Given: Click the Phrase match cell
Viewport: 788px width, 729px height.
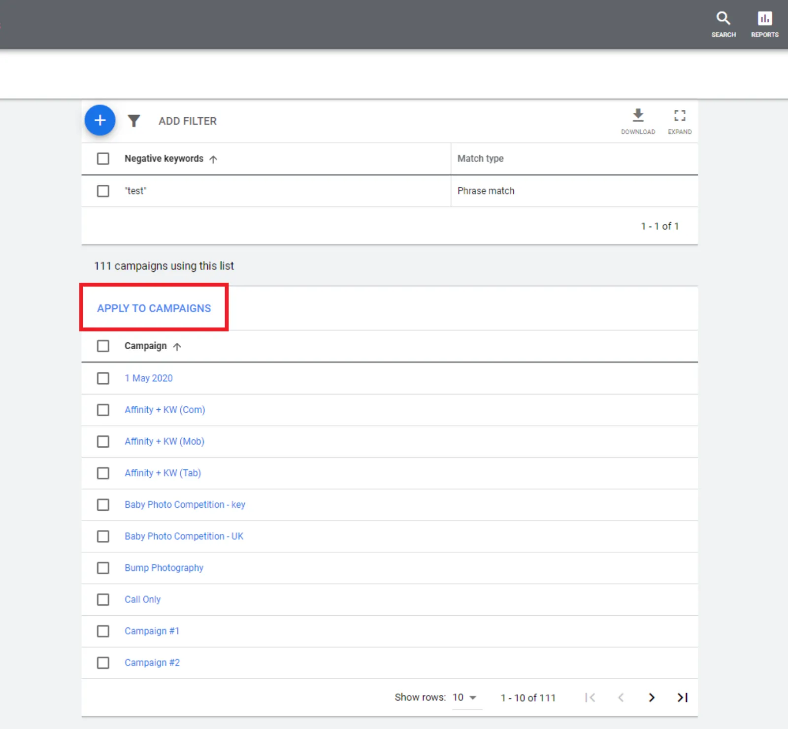Looking at the screenshot, I should tap(486, 191).
